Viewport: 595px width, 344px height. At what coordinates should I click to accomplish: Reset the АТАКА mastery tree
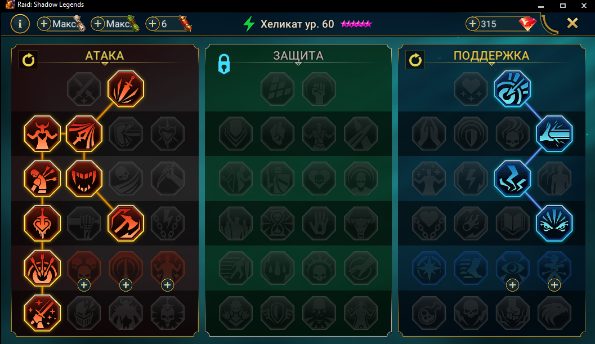tap(29, 60)
